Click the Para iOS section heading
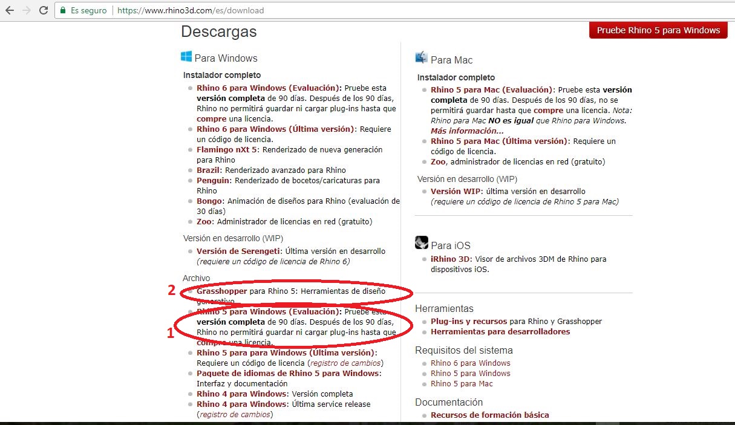 click(x=450, y=245)
